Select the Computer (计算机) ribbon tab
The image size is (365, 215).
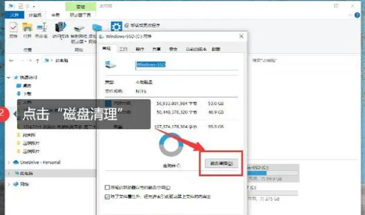(x=35, y=15)
